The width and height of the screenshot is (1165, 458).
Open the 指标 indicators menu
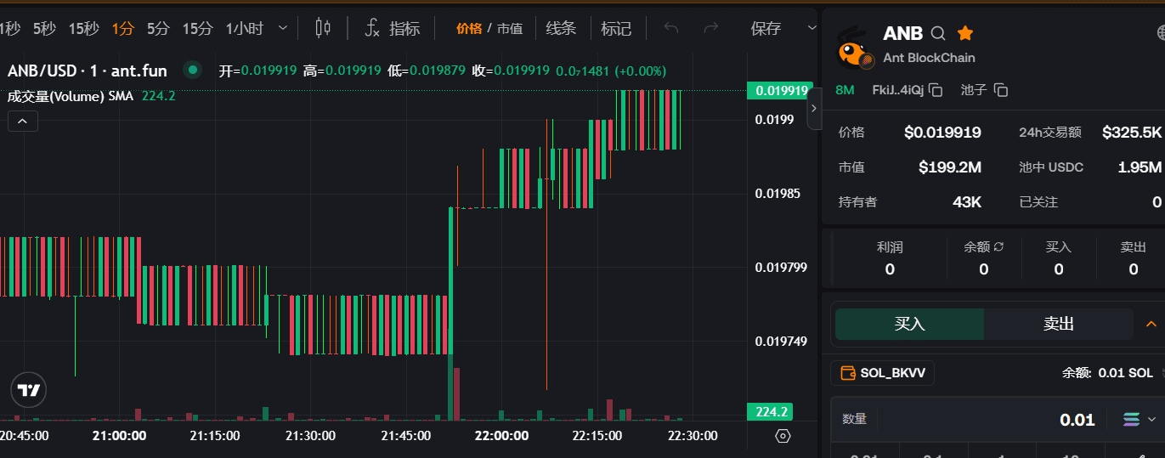pyautogui.click(x=393, y=28)
